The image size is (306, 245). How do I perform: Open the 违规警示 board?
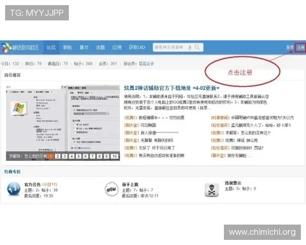click(233, 183)
